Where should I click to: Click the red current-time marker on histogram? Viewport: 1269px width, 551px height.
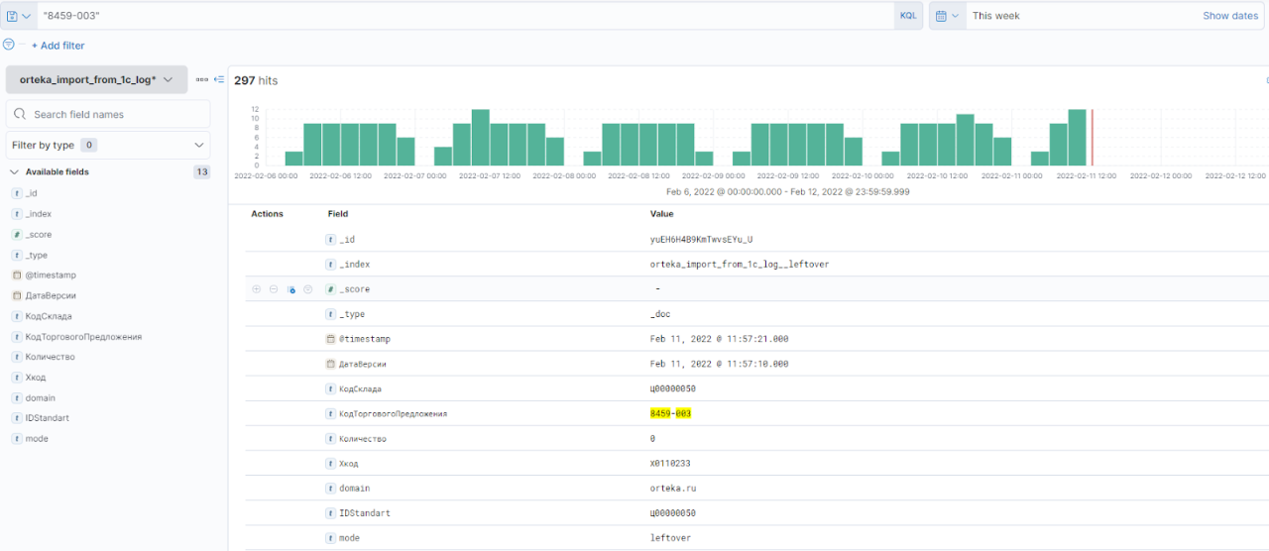[1092, 138]
